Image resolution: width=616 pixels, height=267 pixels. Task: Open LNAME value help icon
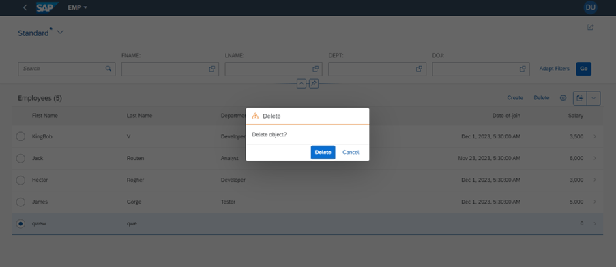tap(315, 69)
